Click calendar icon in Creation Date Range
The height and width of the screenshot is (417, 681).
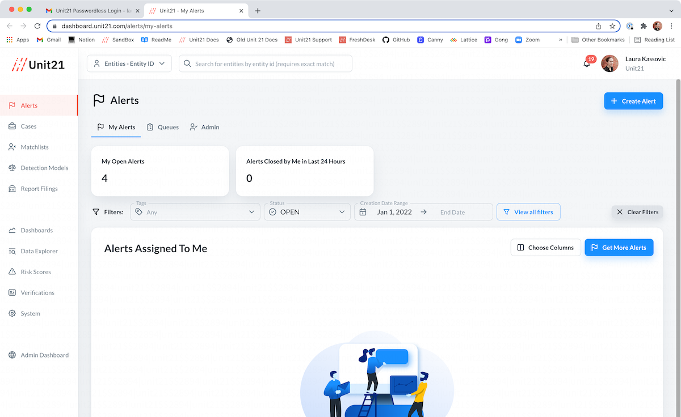pos(363,212)
